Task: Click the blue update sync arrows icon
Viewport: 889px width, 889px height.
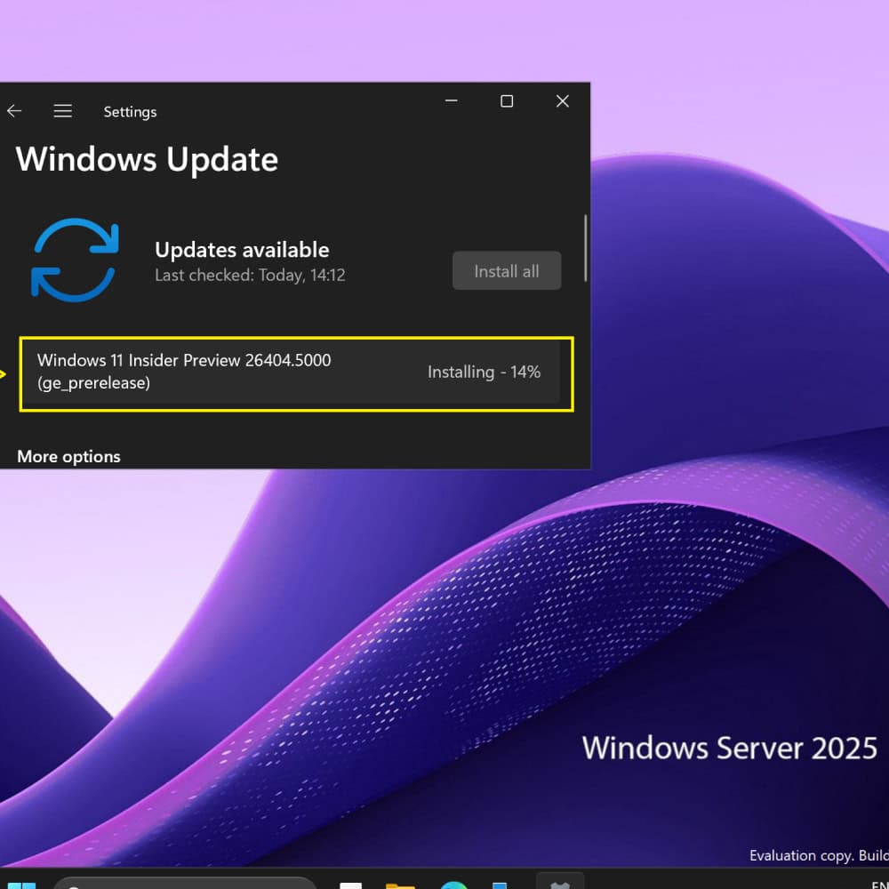Action: [75, 260]
